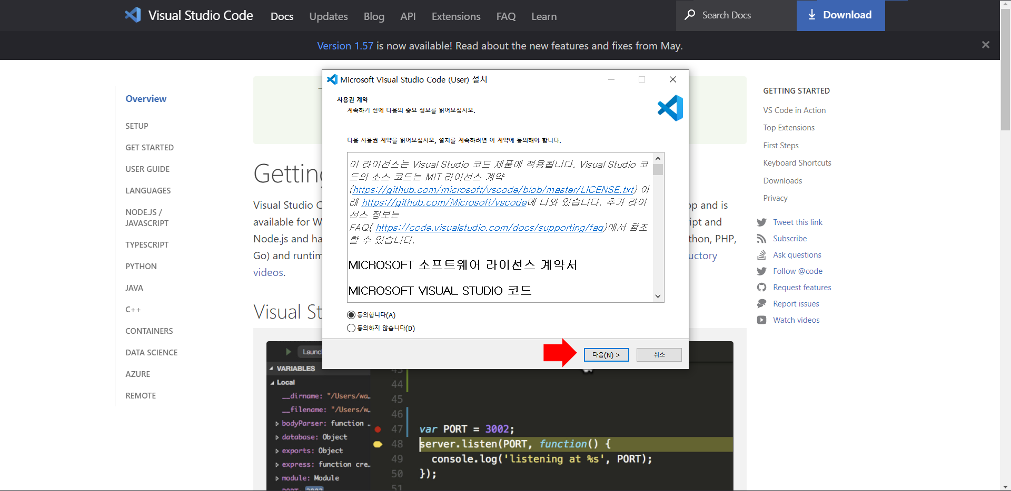Click the large VS Code logo in installer
Viewport: 1011px width, 491px height.
pyautogui.click(x=670, y=108)
